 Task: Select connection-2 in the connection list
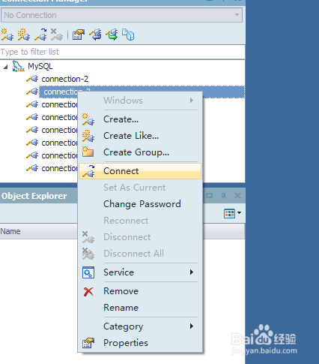coord(64,79)
